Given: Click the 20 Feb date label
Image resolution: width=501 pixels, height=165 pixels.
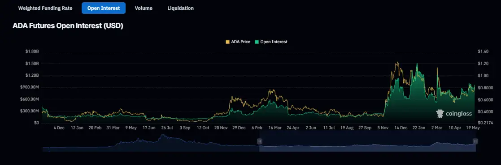Looking at the screenshot, I should click(x=95, y=128).
